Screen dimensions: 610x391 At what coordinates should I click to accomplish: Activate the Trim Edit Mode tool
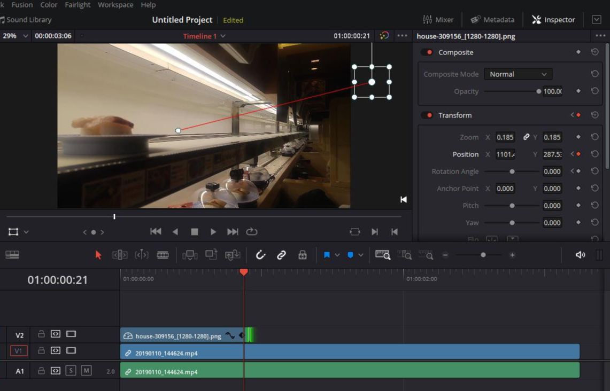(x=120, y=255)
